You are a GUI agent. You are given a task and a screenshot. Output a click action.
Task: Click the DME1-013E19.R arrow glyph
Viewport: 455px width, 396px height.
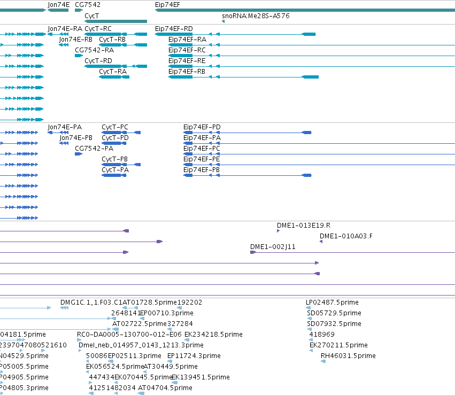pos(278,231)
